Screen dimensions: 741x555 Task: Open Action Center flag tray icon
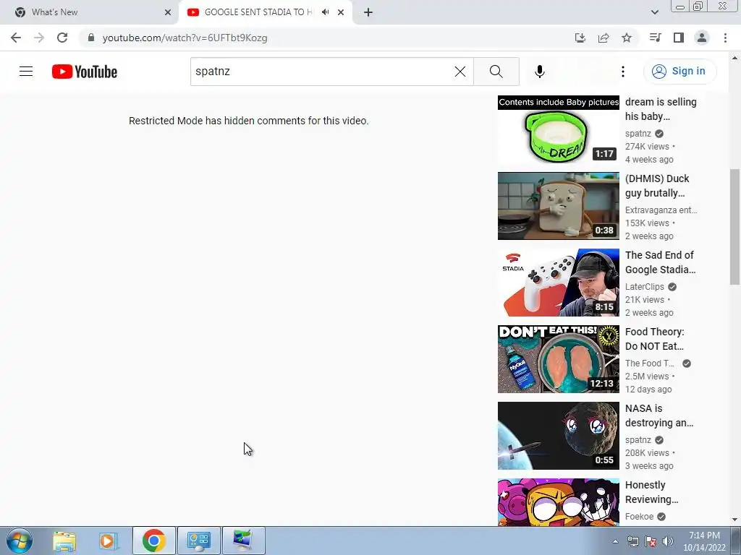(651, 542)
